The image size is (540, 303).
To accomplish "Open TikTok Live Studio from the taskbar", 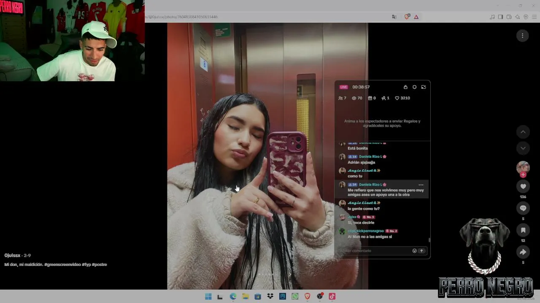I will pos(332,296).
